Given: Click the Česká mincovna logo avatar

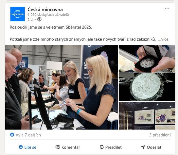Looking at the screenshot, I should [x=17, y=14].
